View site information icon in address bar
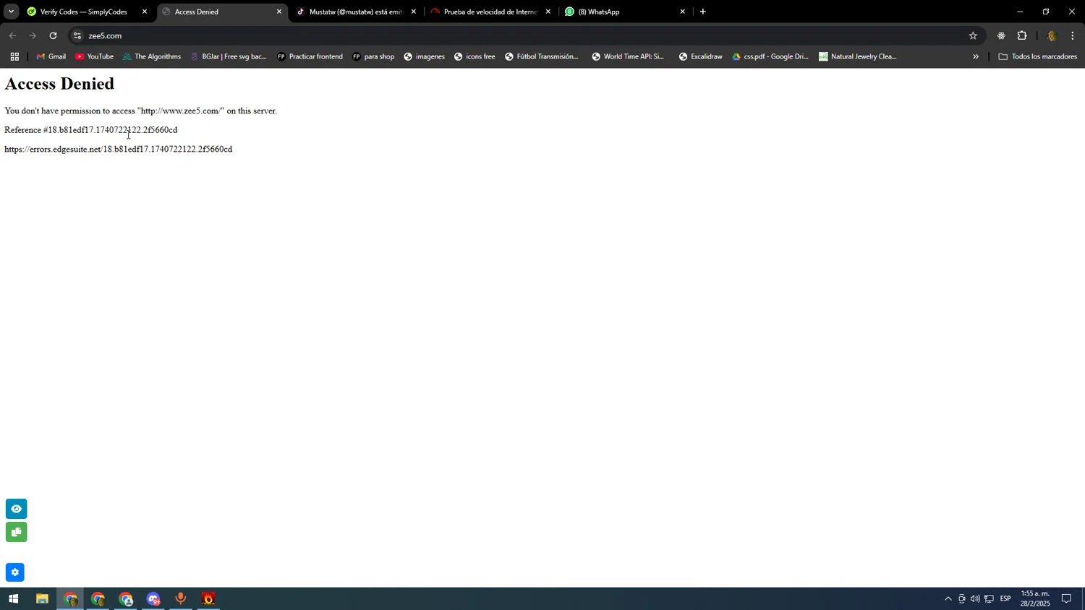This screenshot has height=610, width=1085. point(77,35)
